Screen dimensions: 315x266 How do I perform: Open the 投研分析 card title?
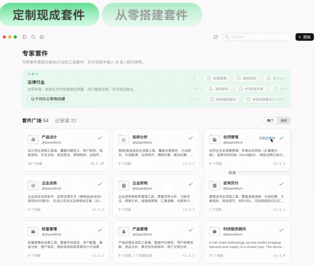coord(140,137)
